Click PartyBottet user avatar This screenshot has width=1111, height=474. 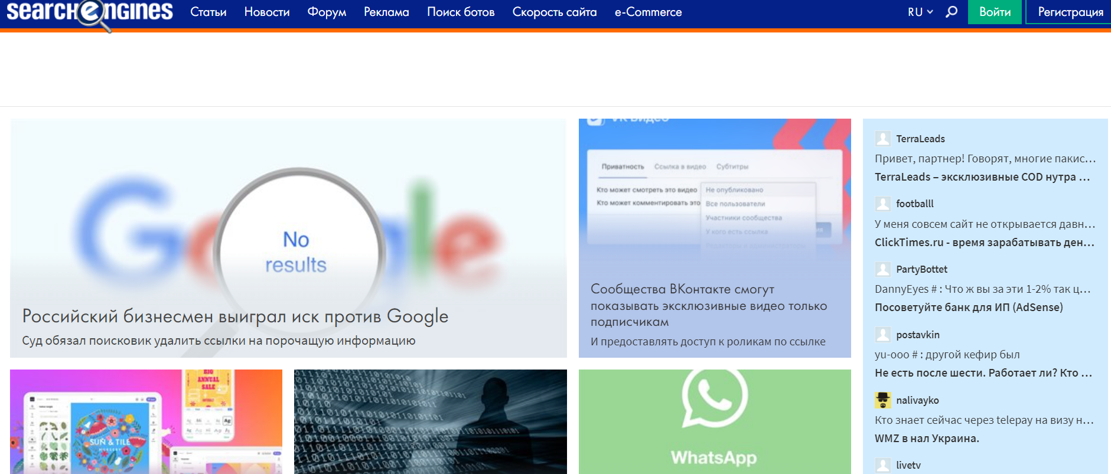(x=883, y=269)
